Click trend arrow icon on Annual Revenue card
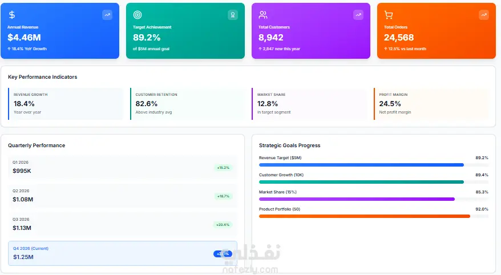Image resolution: width=501 pixels, height=275 pixels. (x=107, y=15)
